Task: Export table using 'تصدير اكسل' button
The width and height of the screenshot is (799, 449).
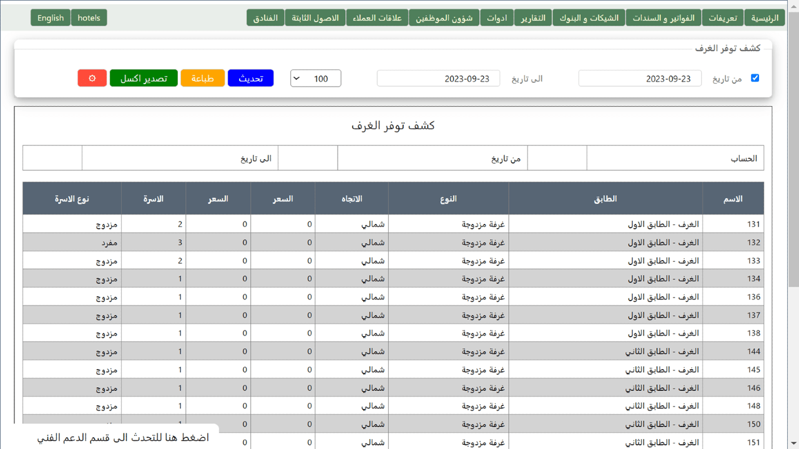Action: 144,79
